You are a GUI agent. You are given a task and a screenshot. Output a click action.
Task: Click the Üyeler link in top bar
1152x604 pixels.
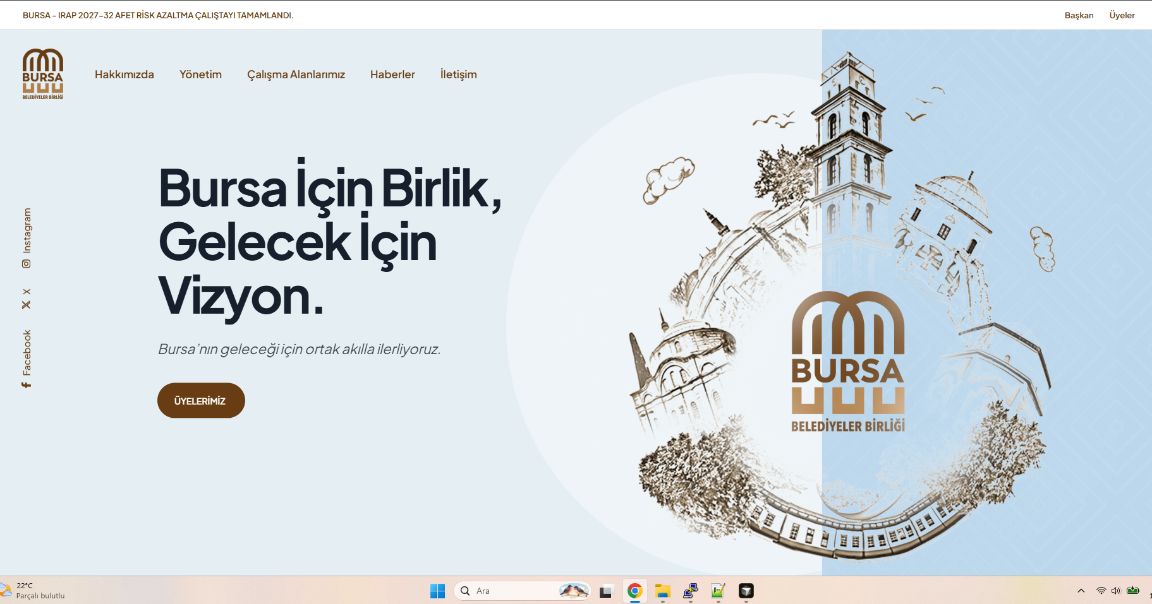(1122, 15)
